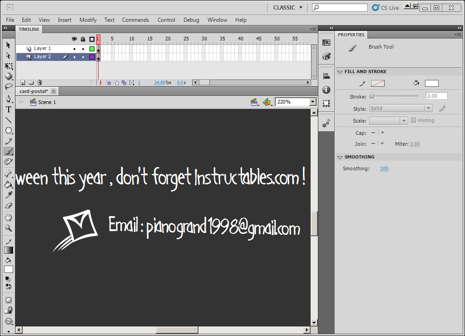The height and width of the screenshot is (336, 465).
Task: Toggle Onion Skin in timeline
Action: 109,83
